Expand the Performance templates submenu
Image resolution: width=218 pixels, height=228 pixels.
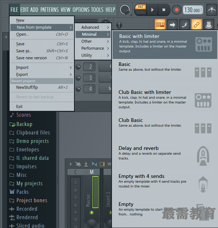coord(93,48)
